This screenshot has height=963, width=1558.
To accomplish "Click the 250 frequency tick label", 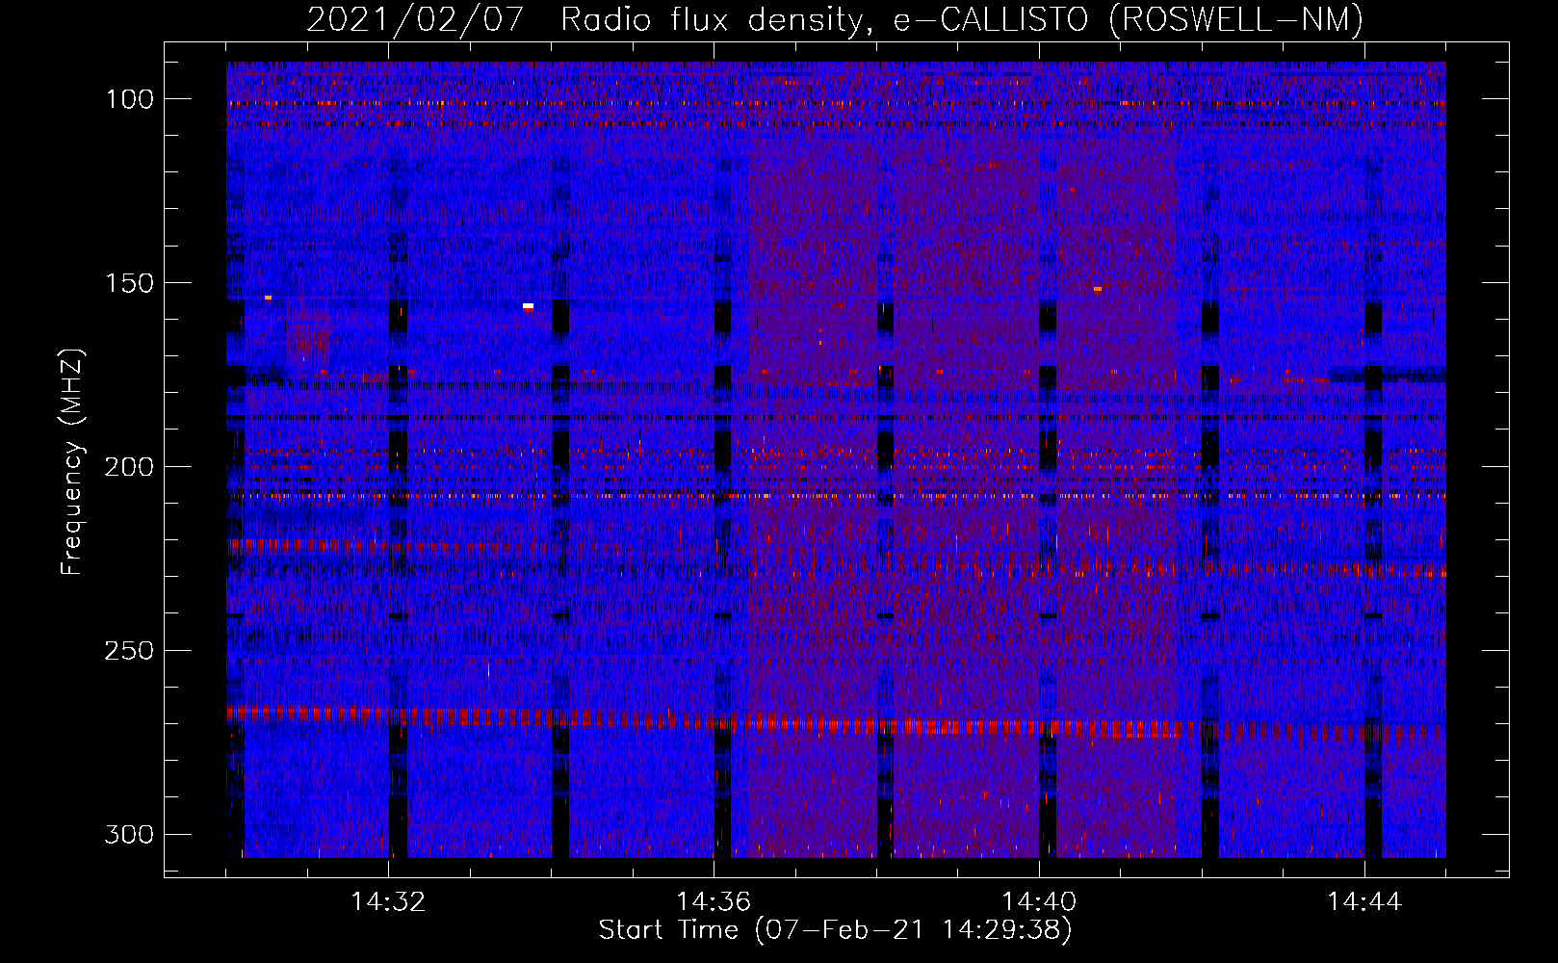I will tap(128, 651).
